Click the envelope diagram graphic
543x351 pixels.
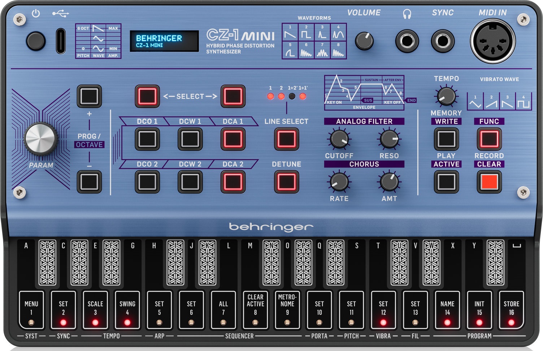(x=364, y=92)
